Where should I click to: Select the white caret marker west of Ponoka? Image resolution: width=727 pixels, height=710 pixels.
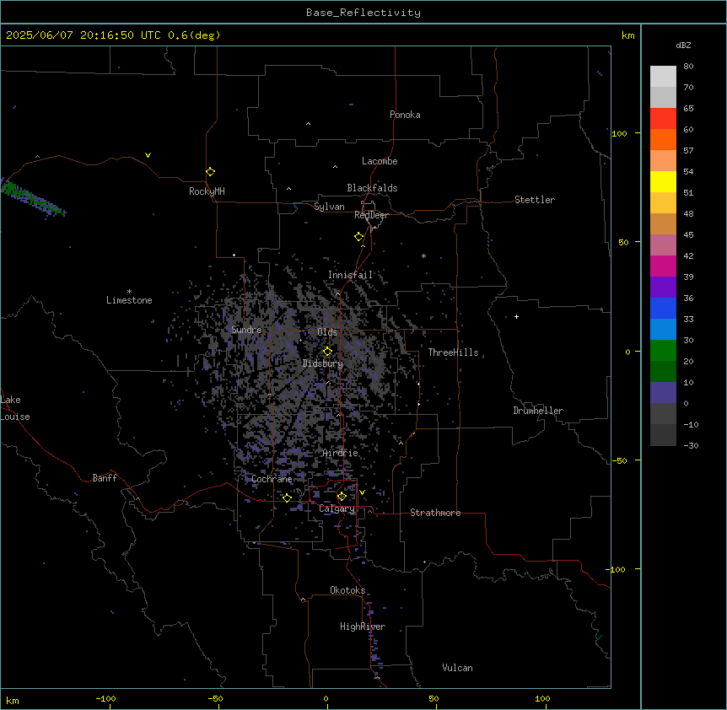point(308,124)
